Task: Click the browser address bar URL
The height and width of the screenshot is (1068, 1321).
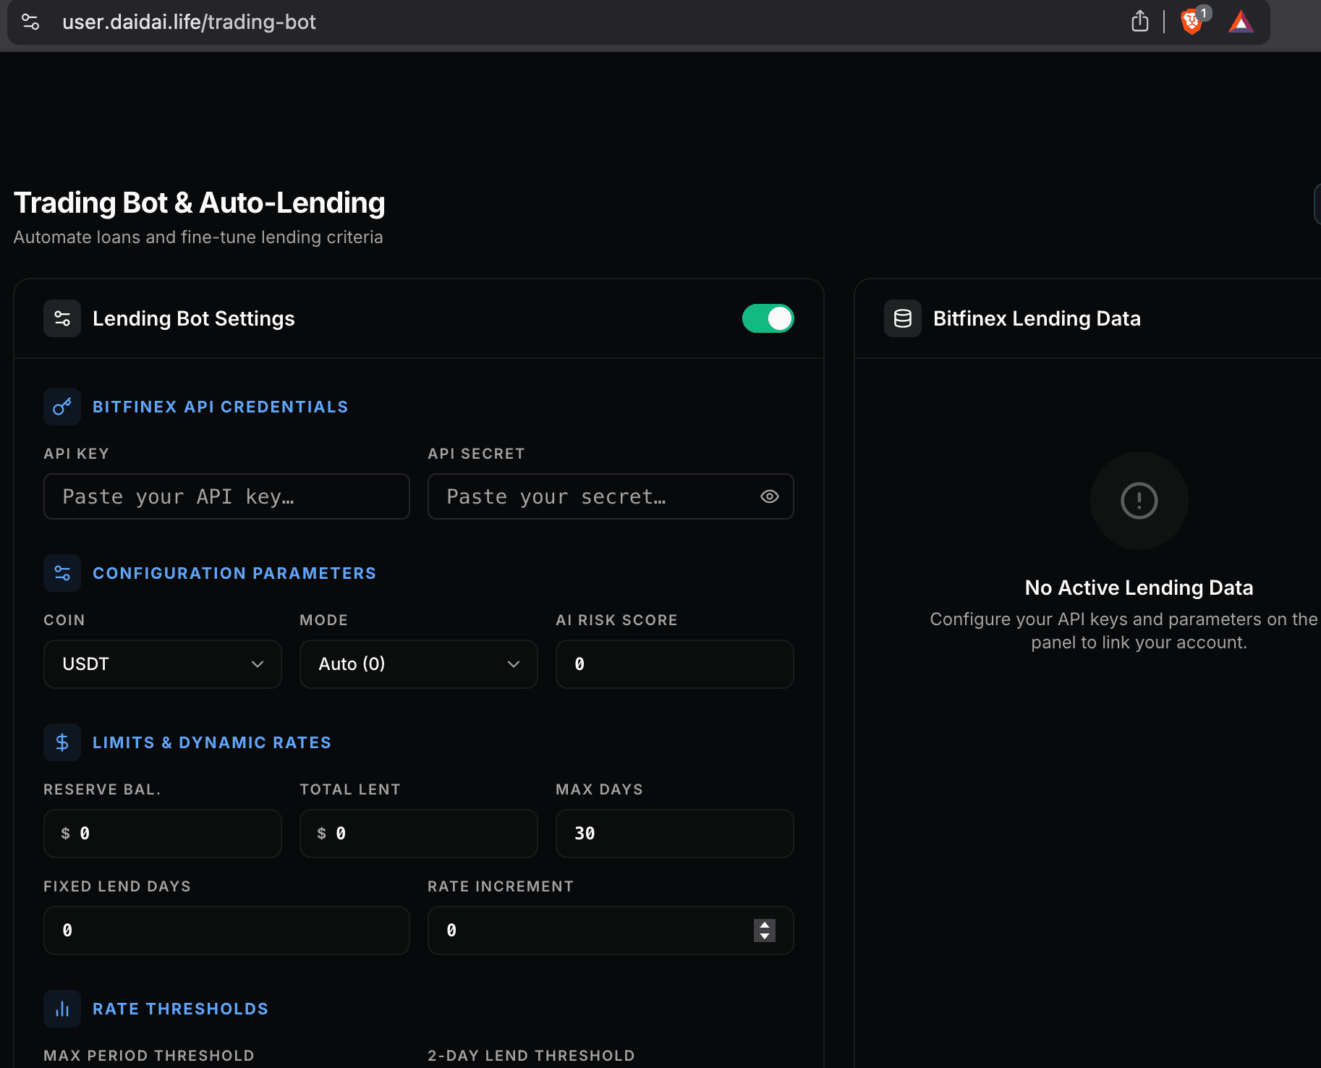Action: click(189, 22)
